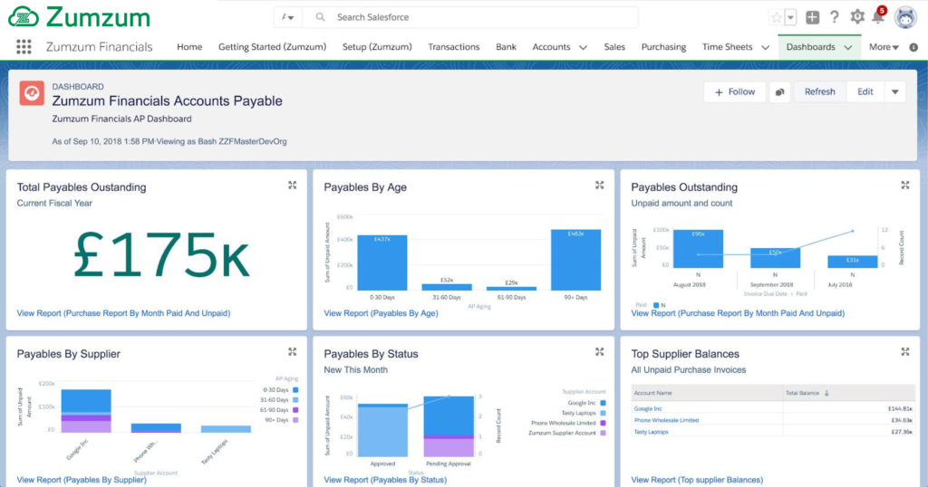
Task: Open the Tasty Laptops account link
Action: pos(651,432)
